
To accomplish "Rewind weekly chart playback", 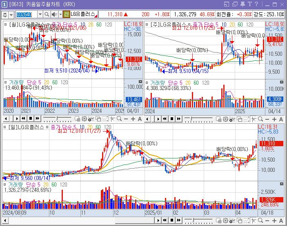I will [x=165, y=119].
